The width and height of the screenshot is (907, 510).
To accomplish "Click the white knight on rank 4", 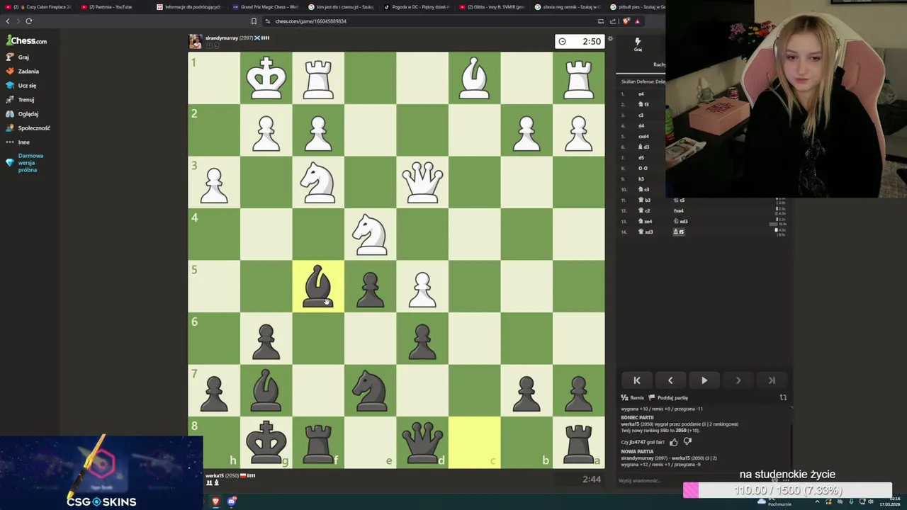I will (370, 234).
